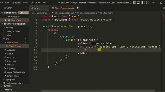Open the View menu
The width and height of the screenshot is (165, 92).
point(26,3)
